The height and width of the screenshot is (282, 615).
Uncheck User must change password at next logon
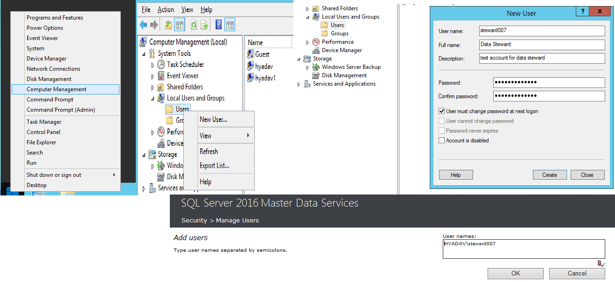click(x=441, y=112)
